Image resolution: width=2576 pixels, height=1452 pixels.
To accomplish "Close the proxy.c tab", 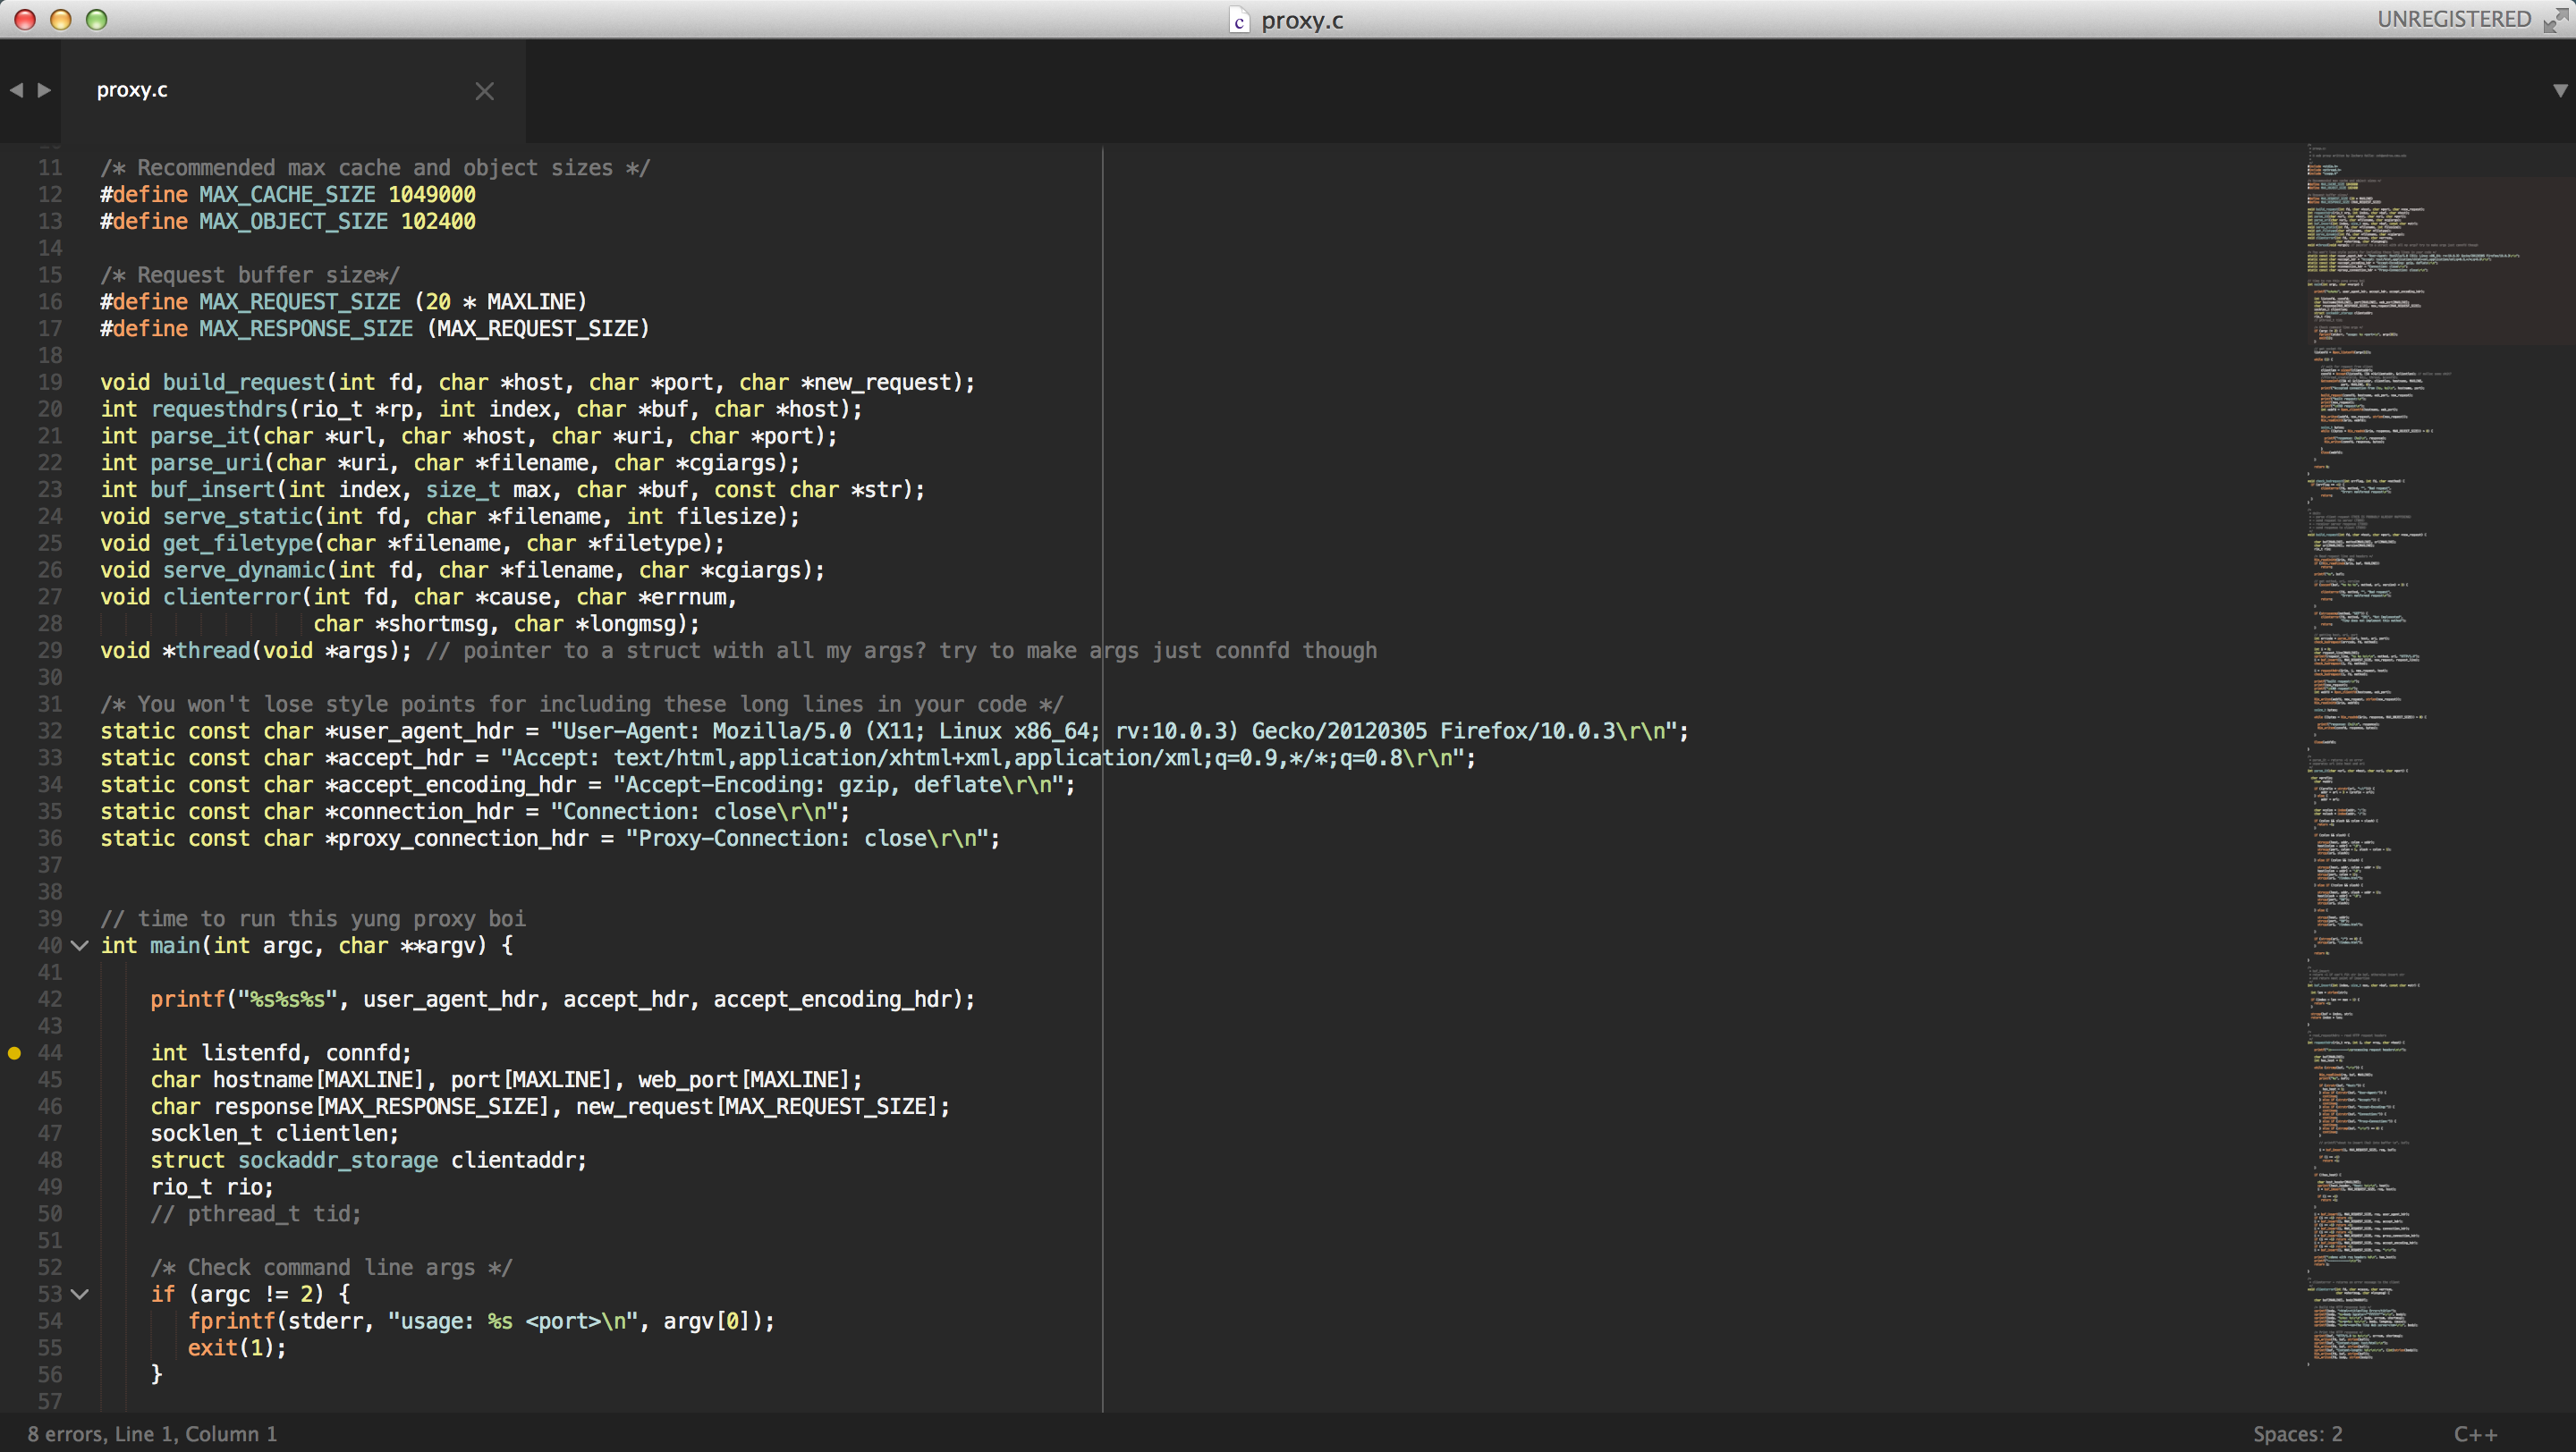I will [485, 91].
